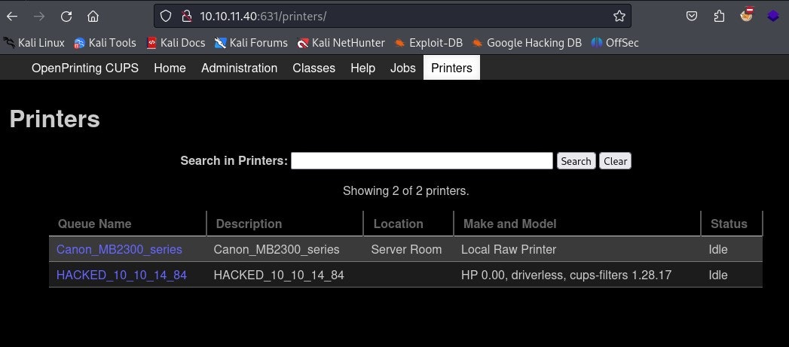Go to the Home nav tab

[x=170, y=68]
